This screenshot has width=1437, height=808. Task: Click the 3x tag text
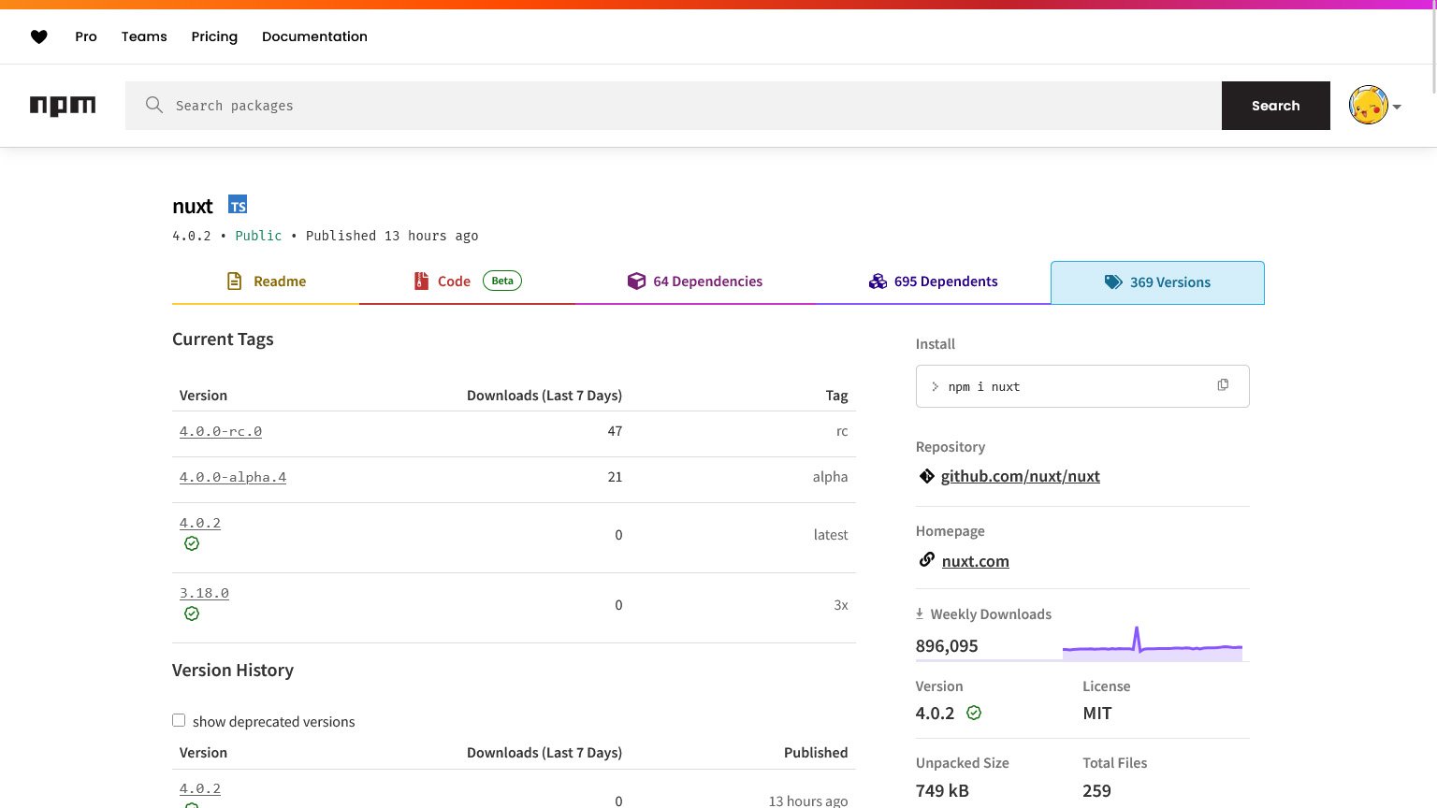(841, 605)
